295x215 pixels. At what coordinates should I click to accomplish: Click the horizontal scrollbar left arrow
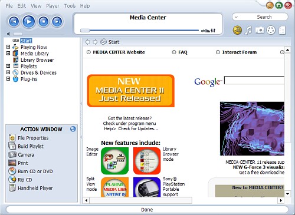click(86, 200)
